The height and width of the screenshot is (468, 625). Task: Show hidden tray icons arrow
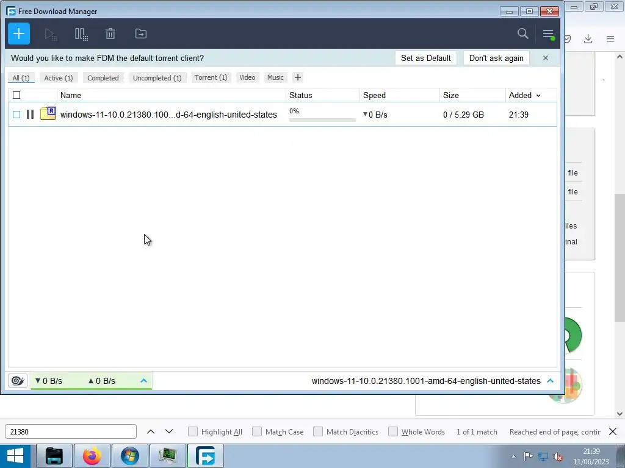tap(514, 456)
